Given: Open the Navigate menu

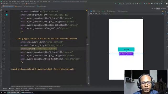Looking at the screenshot, I should [14, 1].
